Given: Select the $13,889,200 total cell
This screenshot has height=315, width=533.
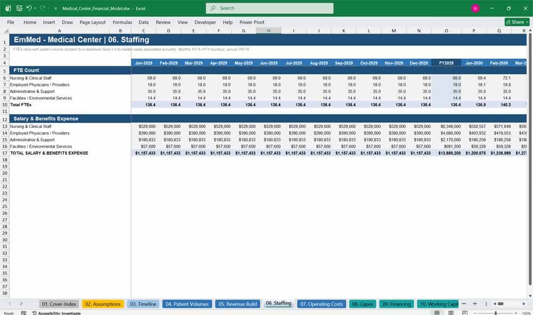Looking at the screenshot, I should 447,154.
